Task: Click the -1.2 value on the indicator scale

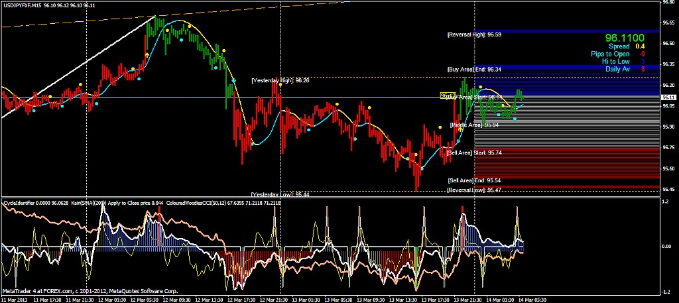Action: (x=666, y=291)
